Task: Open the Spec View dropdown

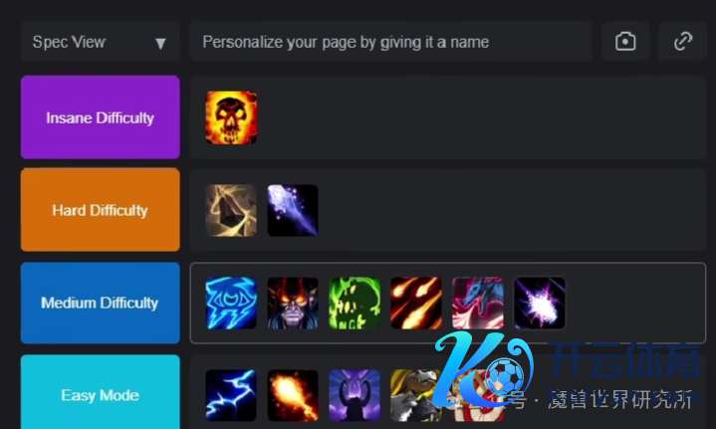Action: pos(100,42)
